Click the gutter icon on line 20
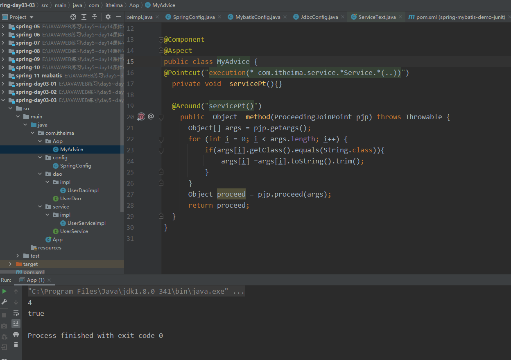 point(141,117)
